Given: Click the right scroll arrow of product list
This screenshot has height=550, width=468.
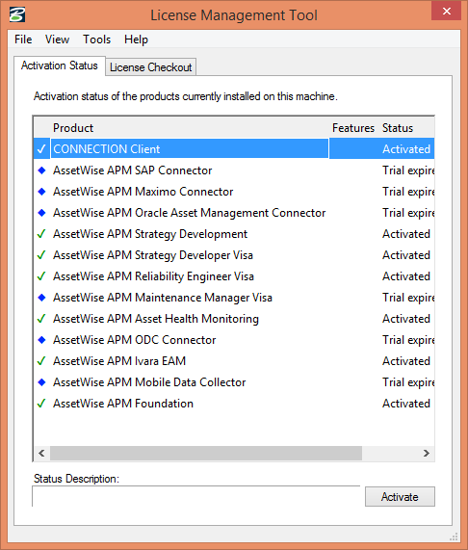Looking at the screenshot, I should click(427, 453).
